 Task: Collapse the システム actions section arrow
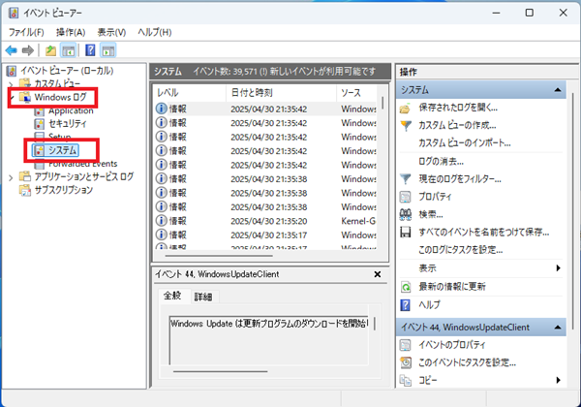[x=558, y=90]
